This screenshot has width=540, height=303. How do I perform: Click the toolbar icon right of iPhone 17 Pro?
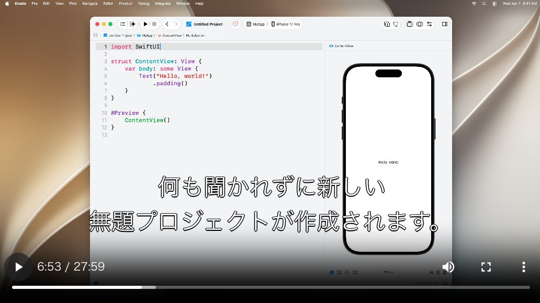click(x=387, y=24)
